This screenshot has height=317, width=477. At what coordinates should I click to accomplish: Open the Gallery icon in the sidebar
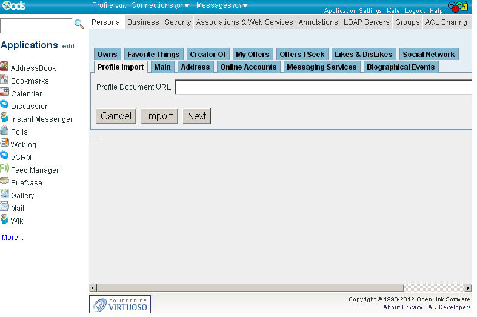coord(4,195)
